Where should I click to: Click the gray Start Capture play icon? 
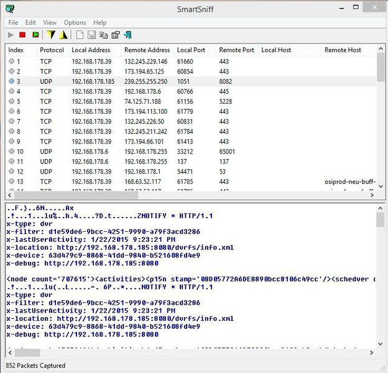(x=11, y=35)
